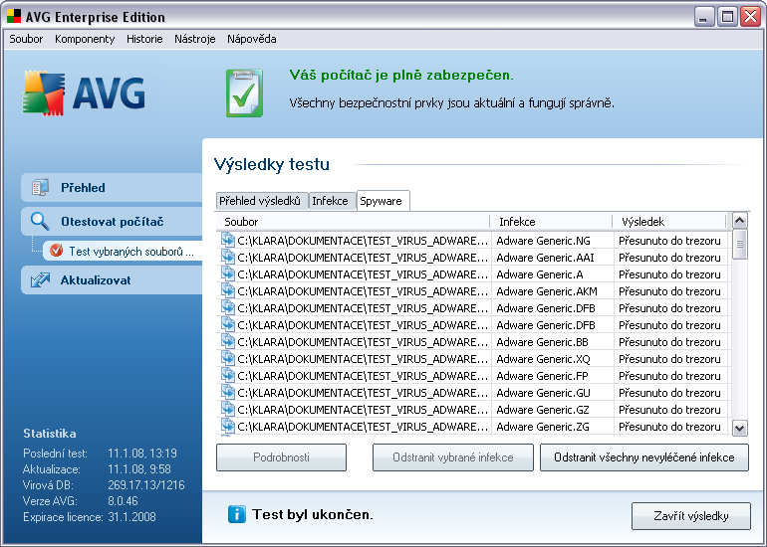The width and height of the screenshot is (767, 547).
Task: Click file path in Adware Generic.A row
Action: [363, 274]
